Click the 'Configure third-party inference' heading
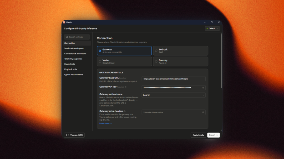 [x=80, y=29]
